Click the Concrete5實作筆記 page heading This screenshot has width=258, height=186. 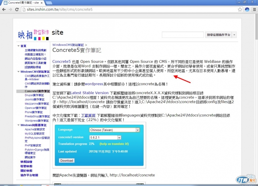77,50
